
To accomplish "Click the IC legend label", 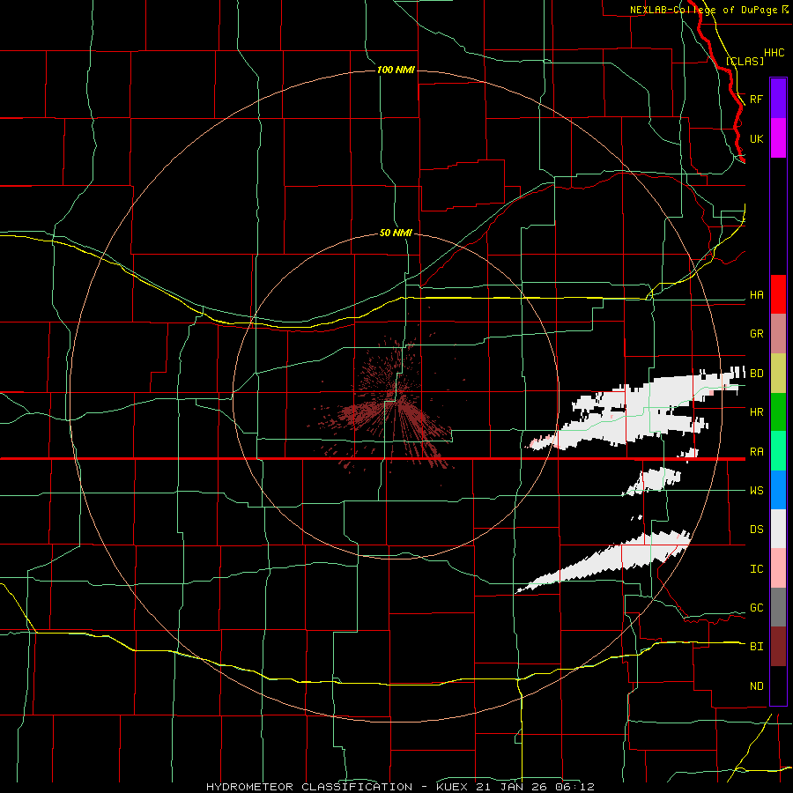I will [x=757, y=569].
